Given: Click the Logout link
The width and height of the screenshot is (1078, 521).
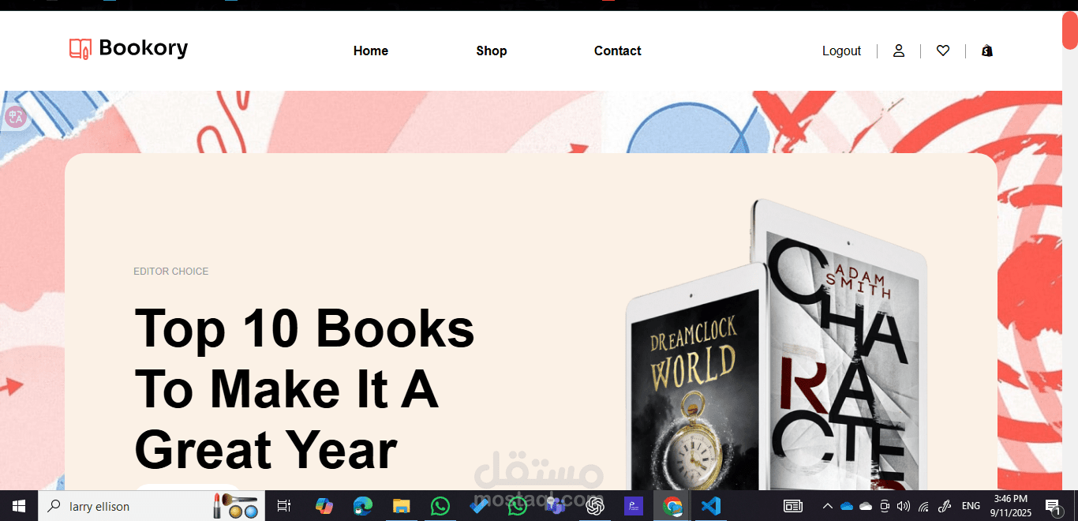Looking at the screenshot, I should [x=841, y=51].
